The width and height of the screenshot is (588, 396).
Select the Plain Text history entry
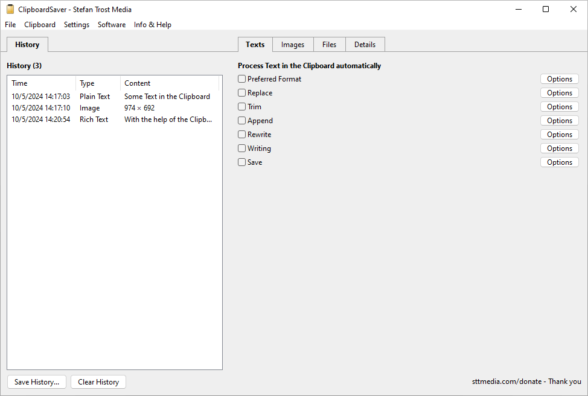(x=95, y=97)
